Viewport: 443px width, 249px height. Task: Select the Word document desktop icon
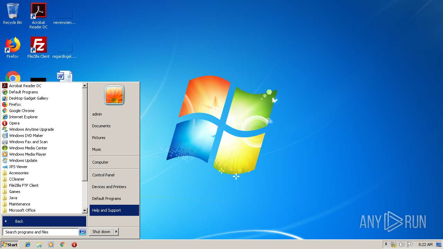[x=64, y=76]
